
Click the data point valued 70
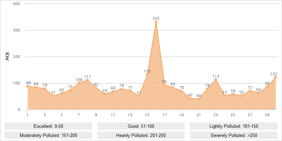181,91
